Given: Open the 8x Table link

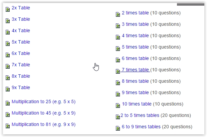Looking at the screenshot, I should (21, 76).
